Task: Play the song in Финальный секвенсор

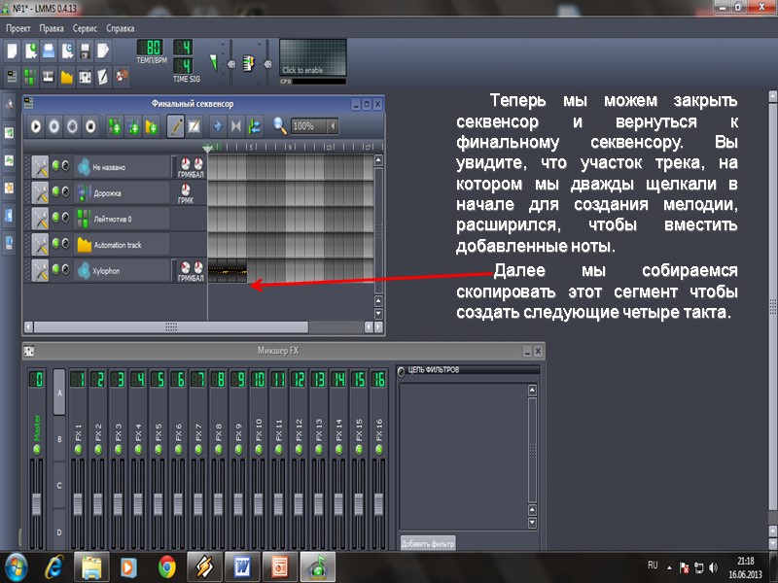Action: click(36, 126)
